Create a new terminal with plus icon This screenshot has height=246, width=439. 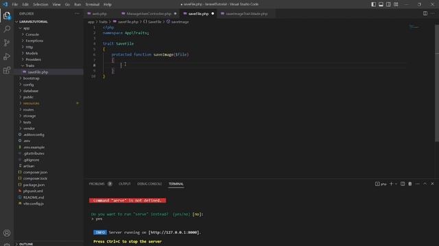(x=391, y=184)
